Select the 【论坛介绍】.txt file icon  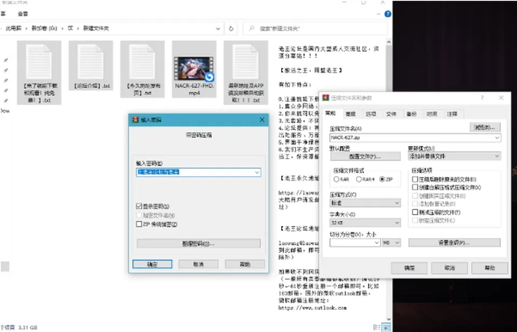pos(90,65)
